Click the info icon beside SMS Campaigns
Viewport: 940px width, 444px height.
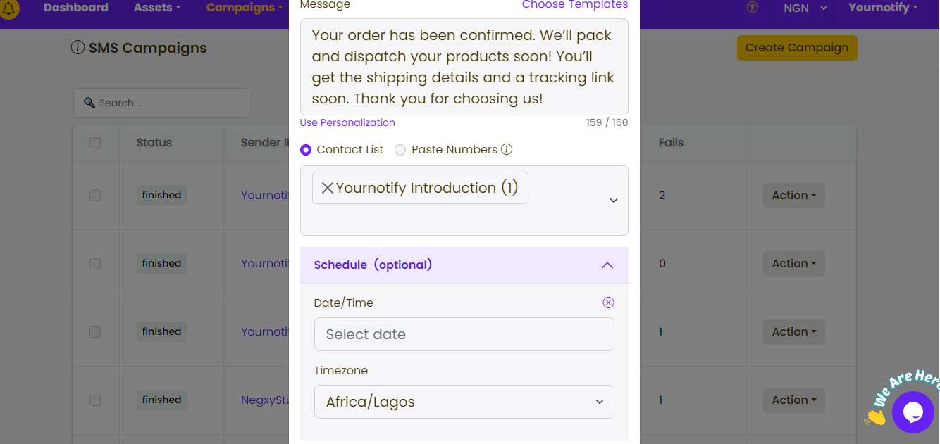tap(78, 48)
